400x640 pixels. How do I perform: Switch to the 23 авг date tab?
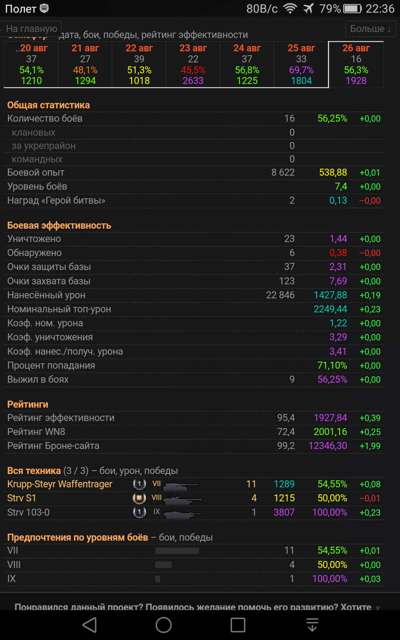tap(193, 64)
